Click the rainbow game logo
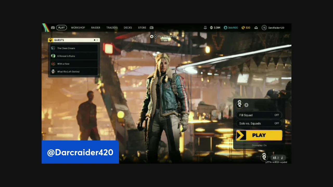Viewport: 333px width, 187px height. pos(46,28)
